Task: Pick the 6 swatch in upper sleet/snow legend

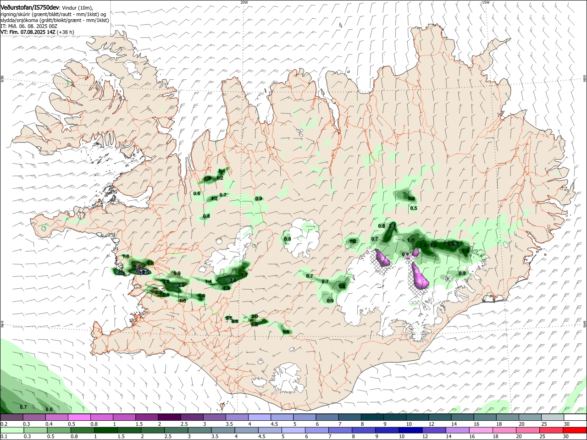Action: (x=327, y=417)
